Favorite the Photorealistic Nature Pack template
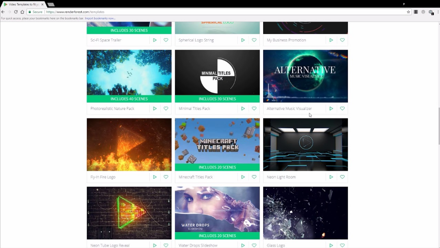This screenshot has width=440, height=248. (x=166, y=108)
